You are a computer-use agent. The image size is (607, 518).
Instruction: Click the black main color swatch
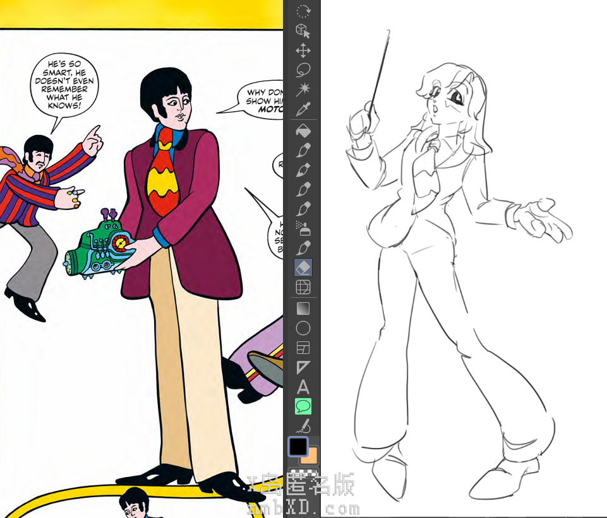click(297, 446)
